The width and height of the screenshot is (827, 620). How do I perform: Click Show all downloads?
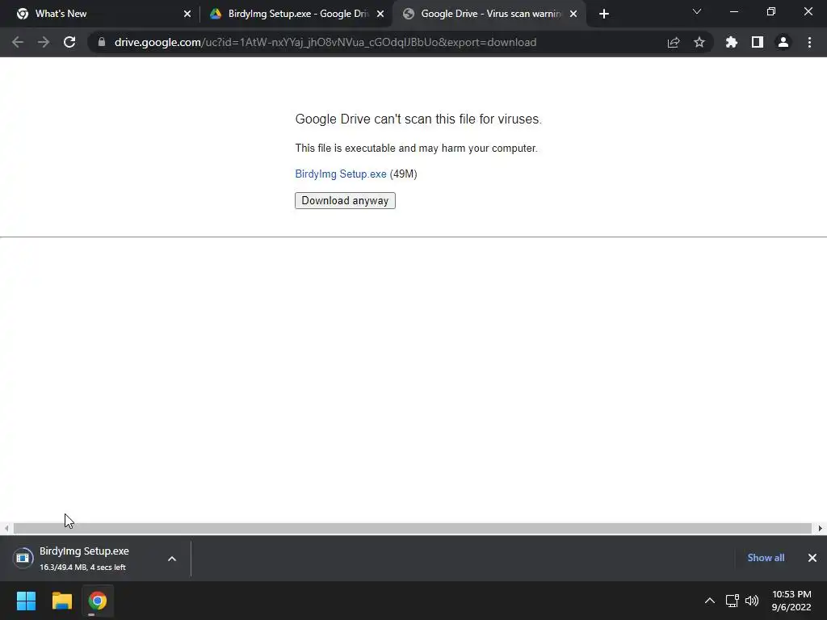tap(766, 558)
